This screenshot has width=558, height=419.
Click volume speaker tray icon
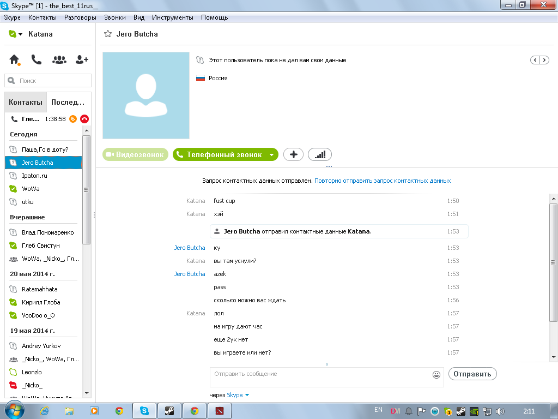click(500, 411)
